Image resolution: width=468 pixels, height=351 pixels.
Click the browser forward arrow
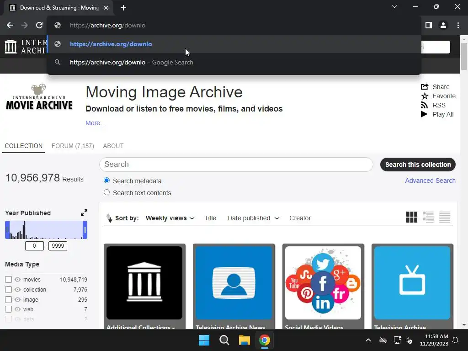pyautogui.click(x=25, y=26)
